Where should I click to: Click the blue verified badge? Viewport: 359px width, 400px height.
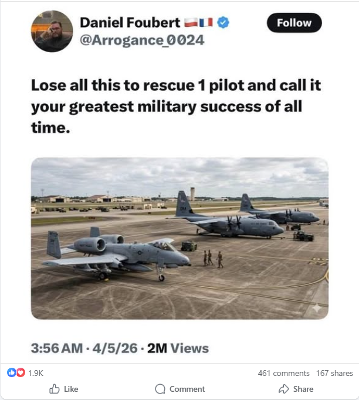tap(223, 23)
